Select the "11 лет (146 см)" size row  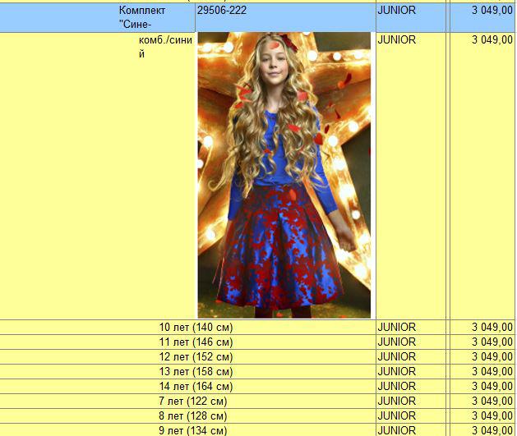[196, 342]
